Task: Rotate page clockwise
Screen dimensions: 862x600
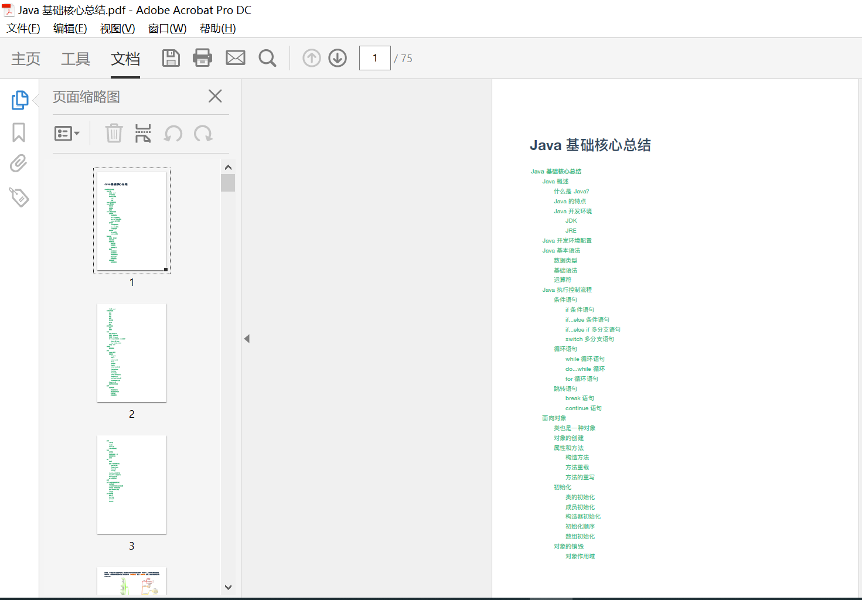Action: point(203,134)
